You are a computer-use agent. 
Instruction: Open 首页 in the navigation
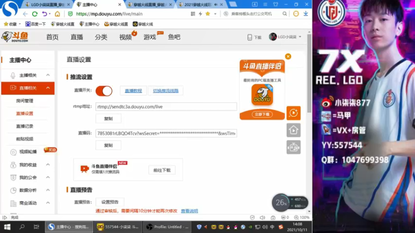click(x=52, y=37)
